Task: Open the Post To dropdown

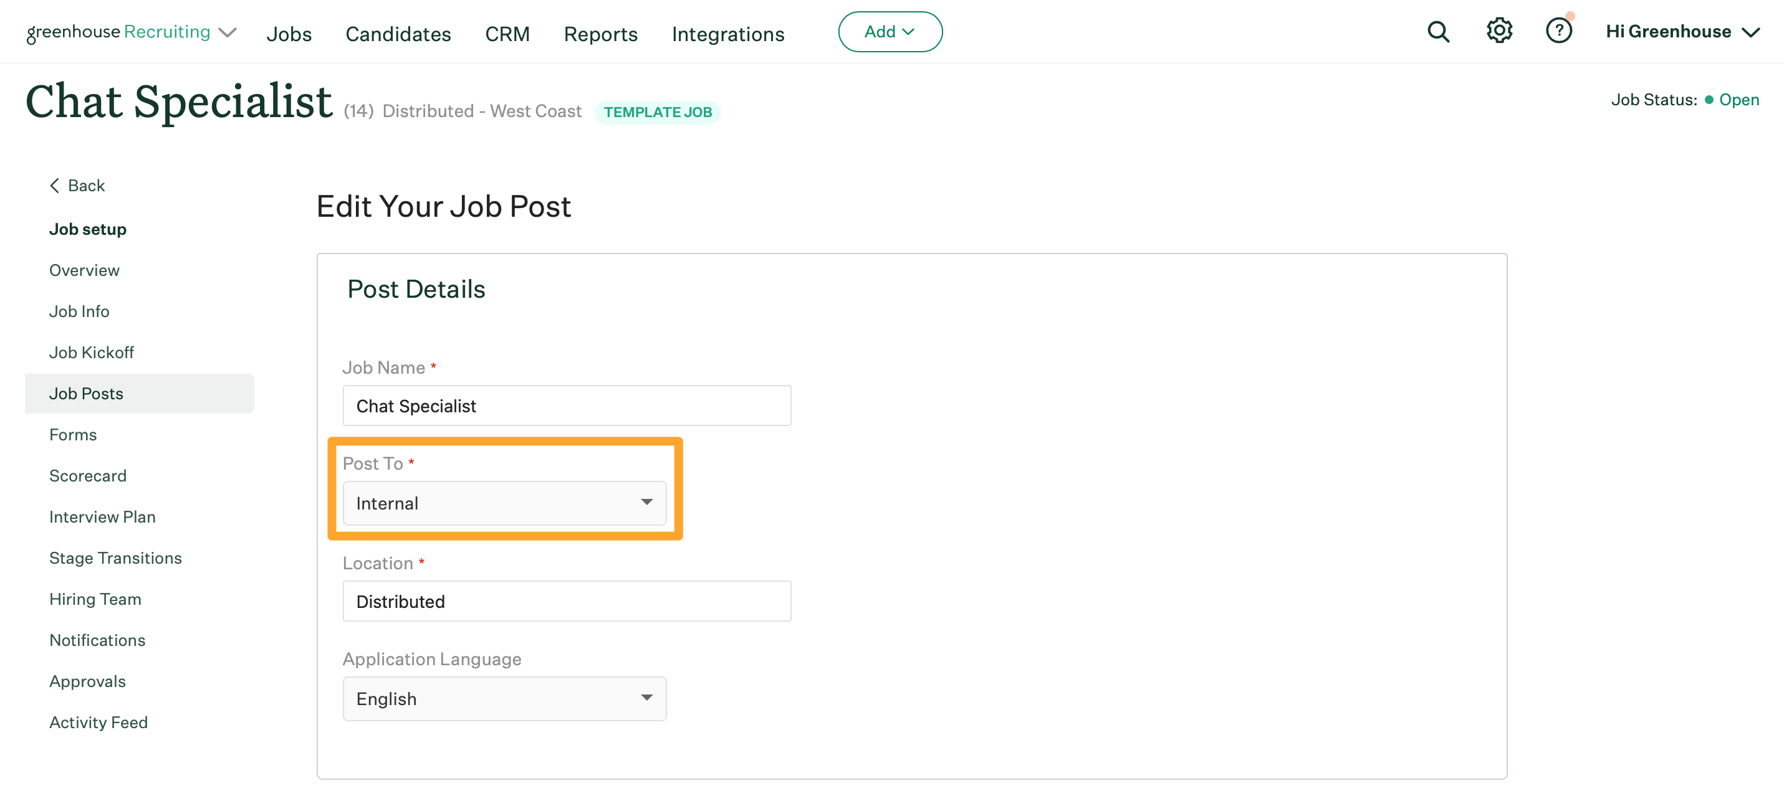Action: [504, 503]
